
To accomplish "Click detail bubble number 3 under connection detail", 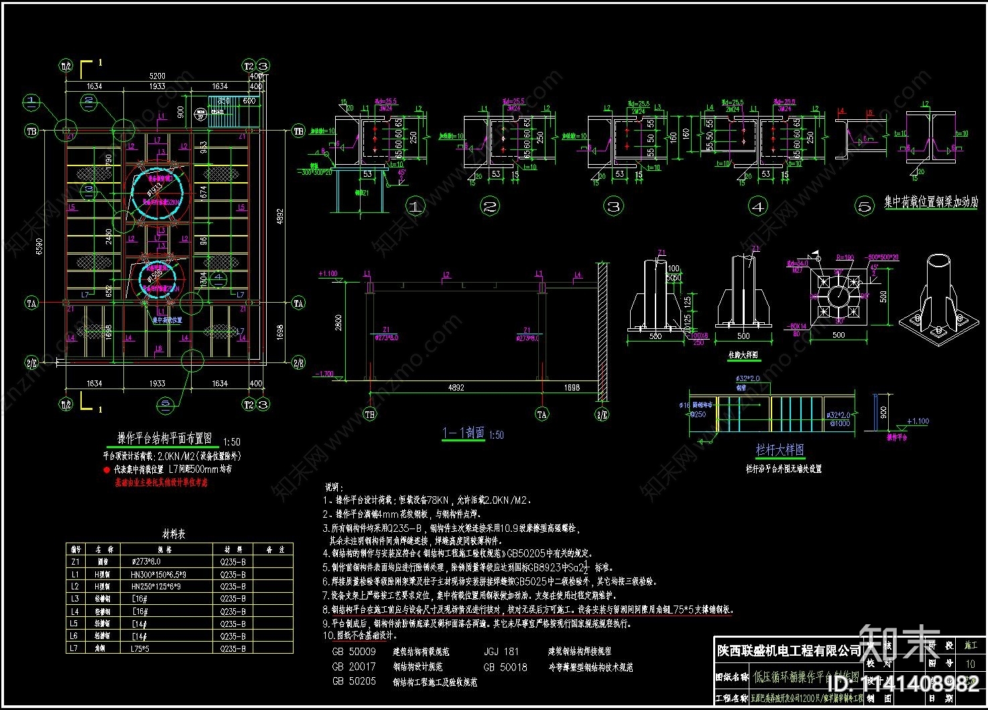I will point(614,206).
